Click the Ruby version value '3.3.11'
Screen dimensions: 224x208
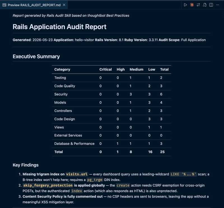(x=153, y=40)
